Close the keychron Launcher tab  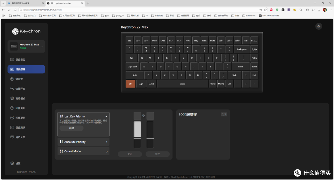coord(82,3)
